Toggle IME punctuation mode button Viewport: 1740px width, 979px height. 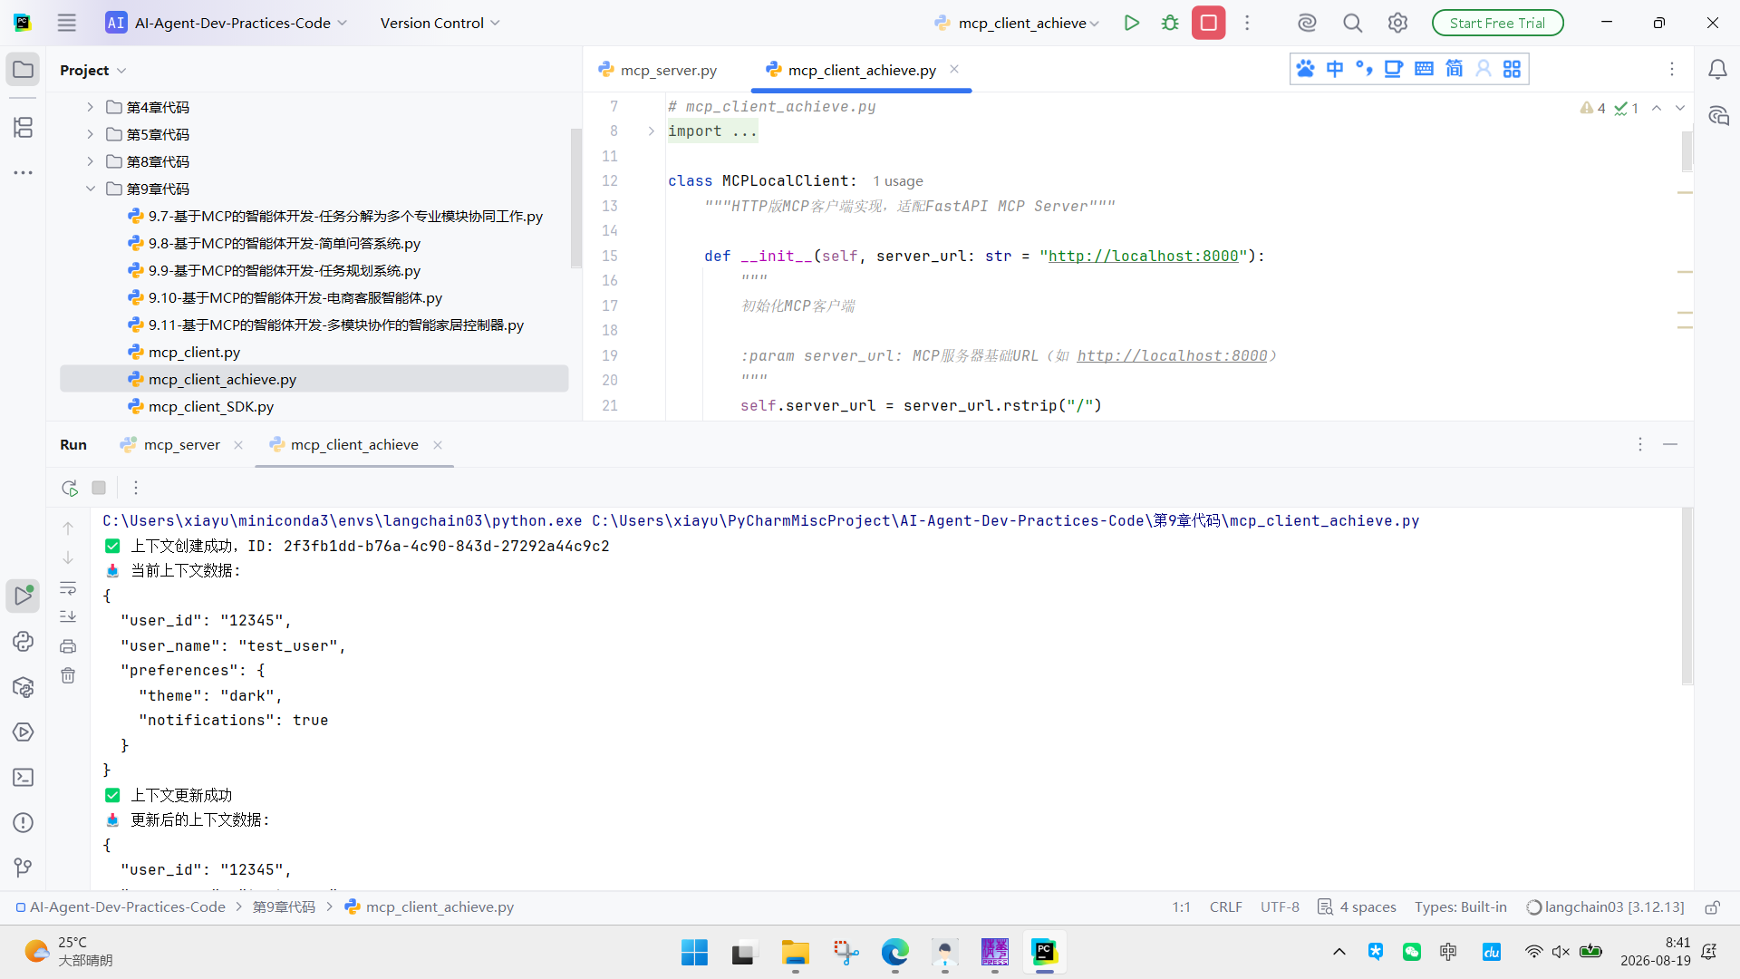pos(1364,69)
